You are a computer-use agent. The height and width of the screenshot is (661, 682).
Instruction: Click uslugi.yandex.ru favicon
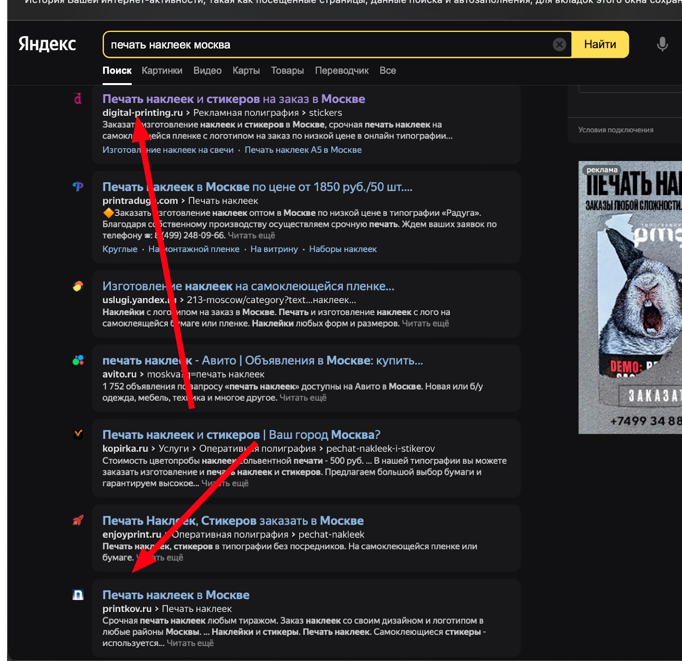tap(78, 286)
